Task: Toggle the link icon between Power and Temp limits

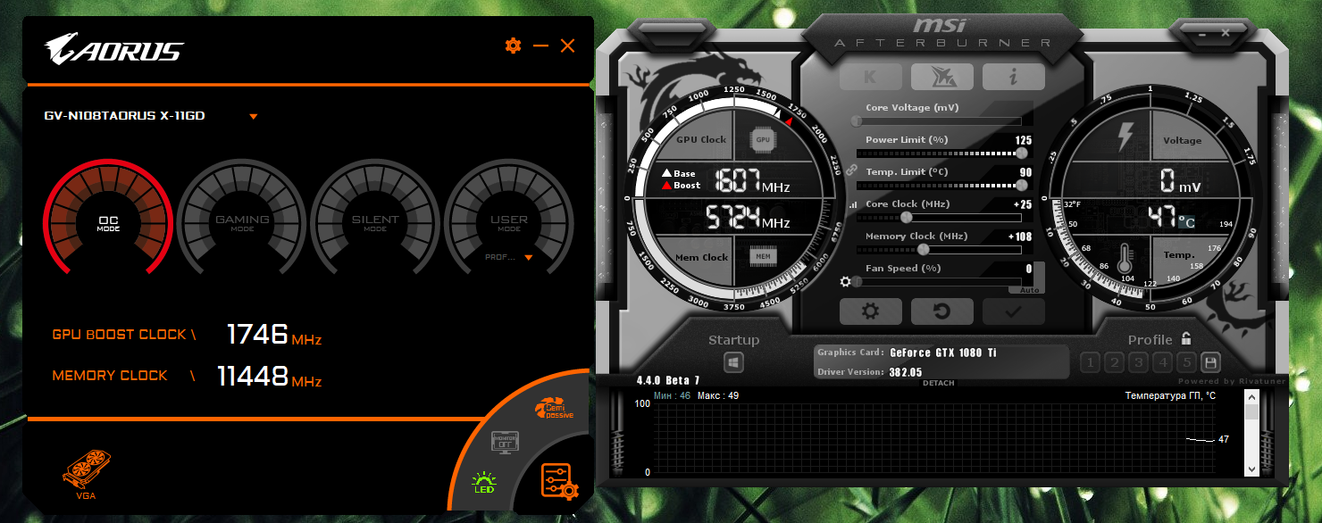Action: click(x=851, y=169)
